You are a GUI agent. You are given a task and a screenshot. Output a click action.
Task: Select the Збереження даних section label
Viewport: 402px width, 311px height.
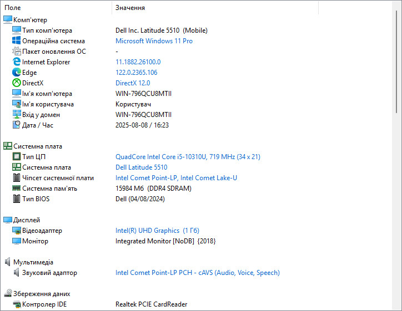click(42, 294)
